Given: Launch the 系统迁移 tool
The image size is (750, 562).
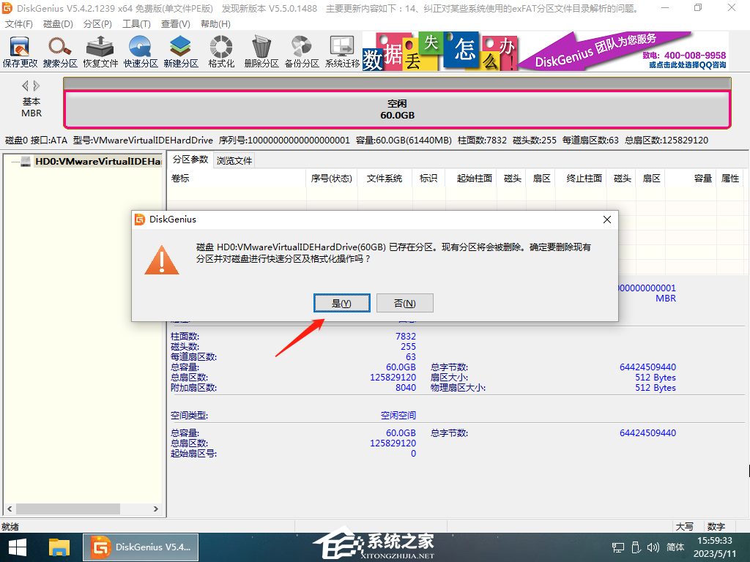Looking at the screenshot, I should pos(343,52).
